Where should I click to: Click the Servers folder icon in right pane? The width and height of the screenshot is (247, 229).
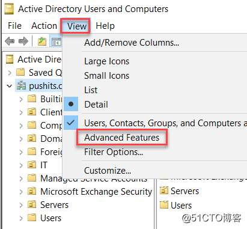click(x=164, y=191)
